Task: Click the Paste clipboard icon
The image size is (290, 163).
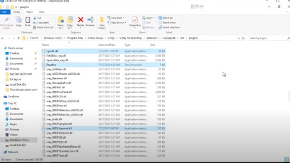Action: 28,22
